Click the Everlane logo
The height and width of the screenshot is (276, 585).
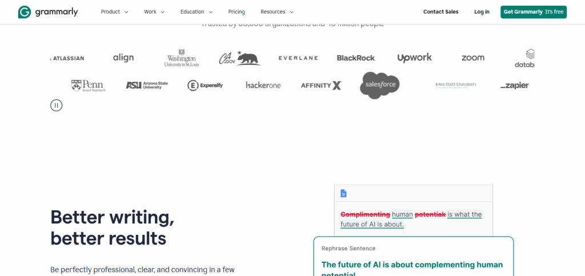tap(298, 58)
